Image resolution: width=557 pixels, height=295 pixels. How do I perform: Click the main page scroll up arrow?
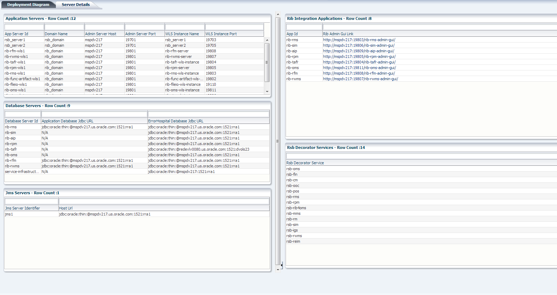tap(278, 15)
